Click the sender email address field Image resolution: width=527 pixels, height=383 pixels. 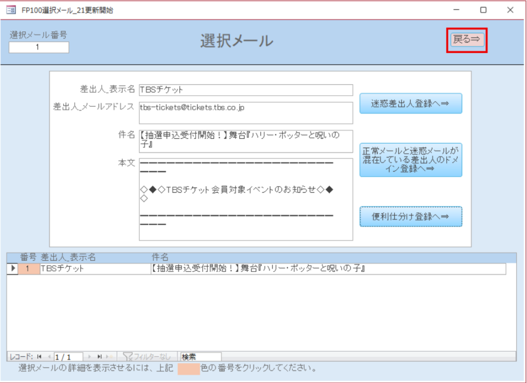point(245,113)
